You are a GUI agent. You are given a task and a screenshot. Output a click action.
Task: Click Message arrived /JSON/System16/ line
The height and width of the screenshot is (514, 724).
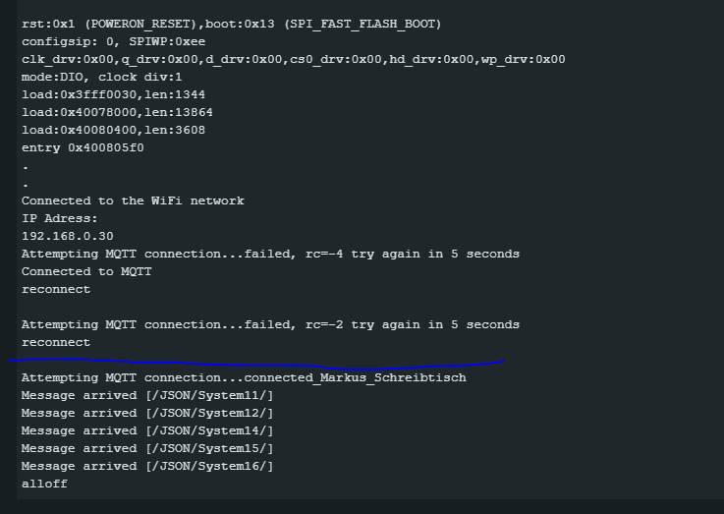pyautogui.click(x=147, y=466)
